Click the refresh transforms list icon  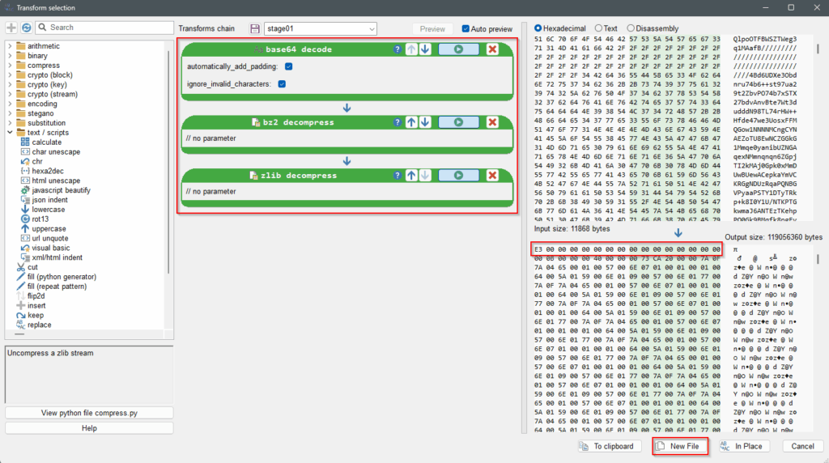pos(27,28)
